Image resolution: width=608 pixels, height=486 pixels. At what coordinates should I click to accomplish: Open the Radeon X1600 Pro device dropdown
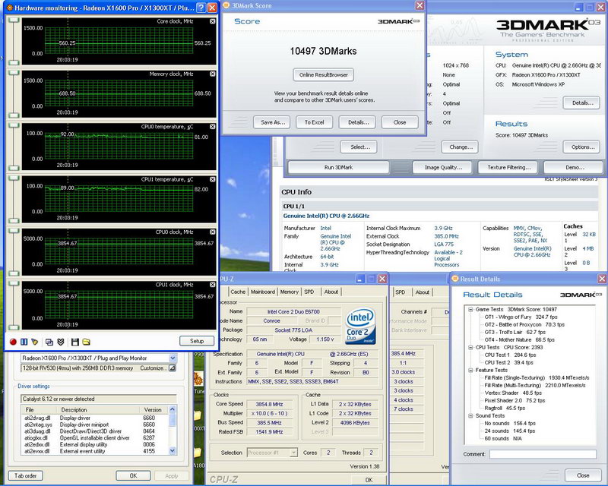pyautogui.click(x=173, y=358)
